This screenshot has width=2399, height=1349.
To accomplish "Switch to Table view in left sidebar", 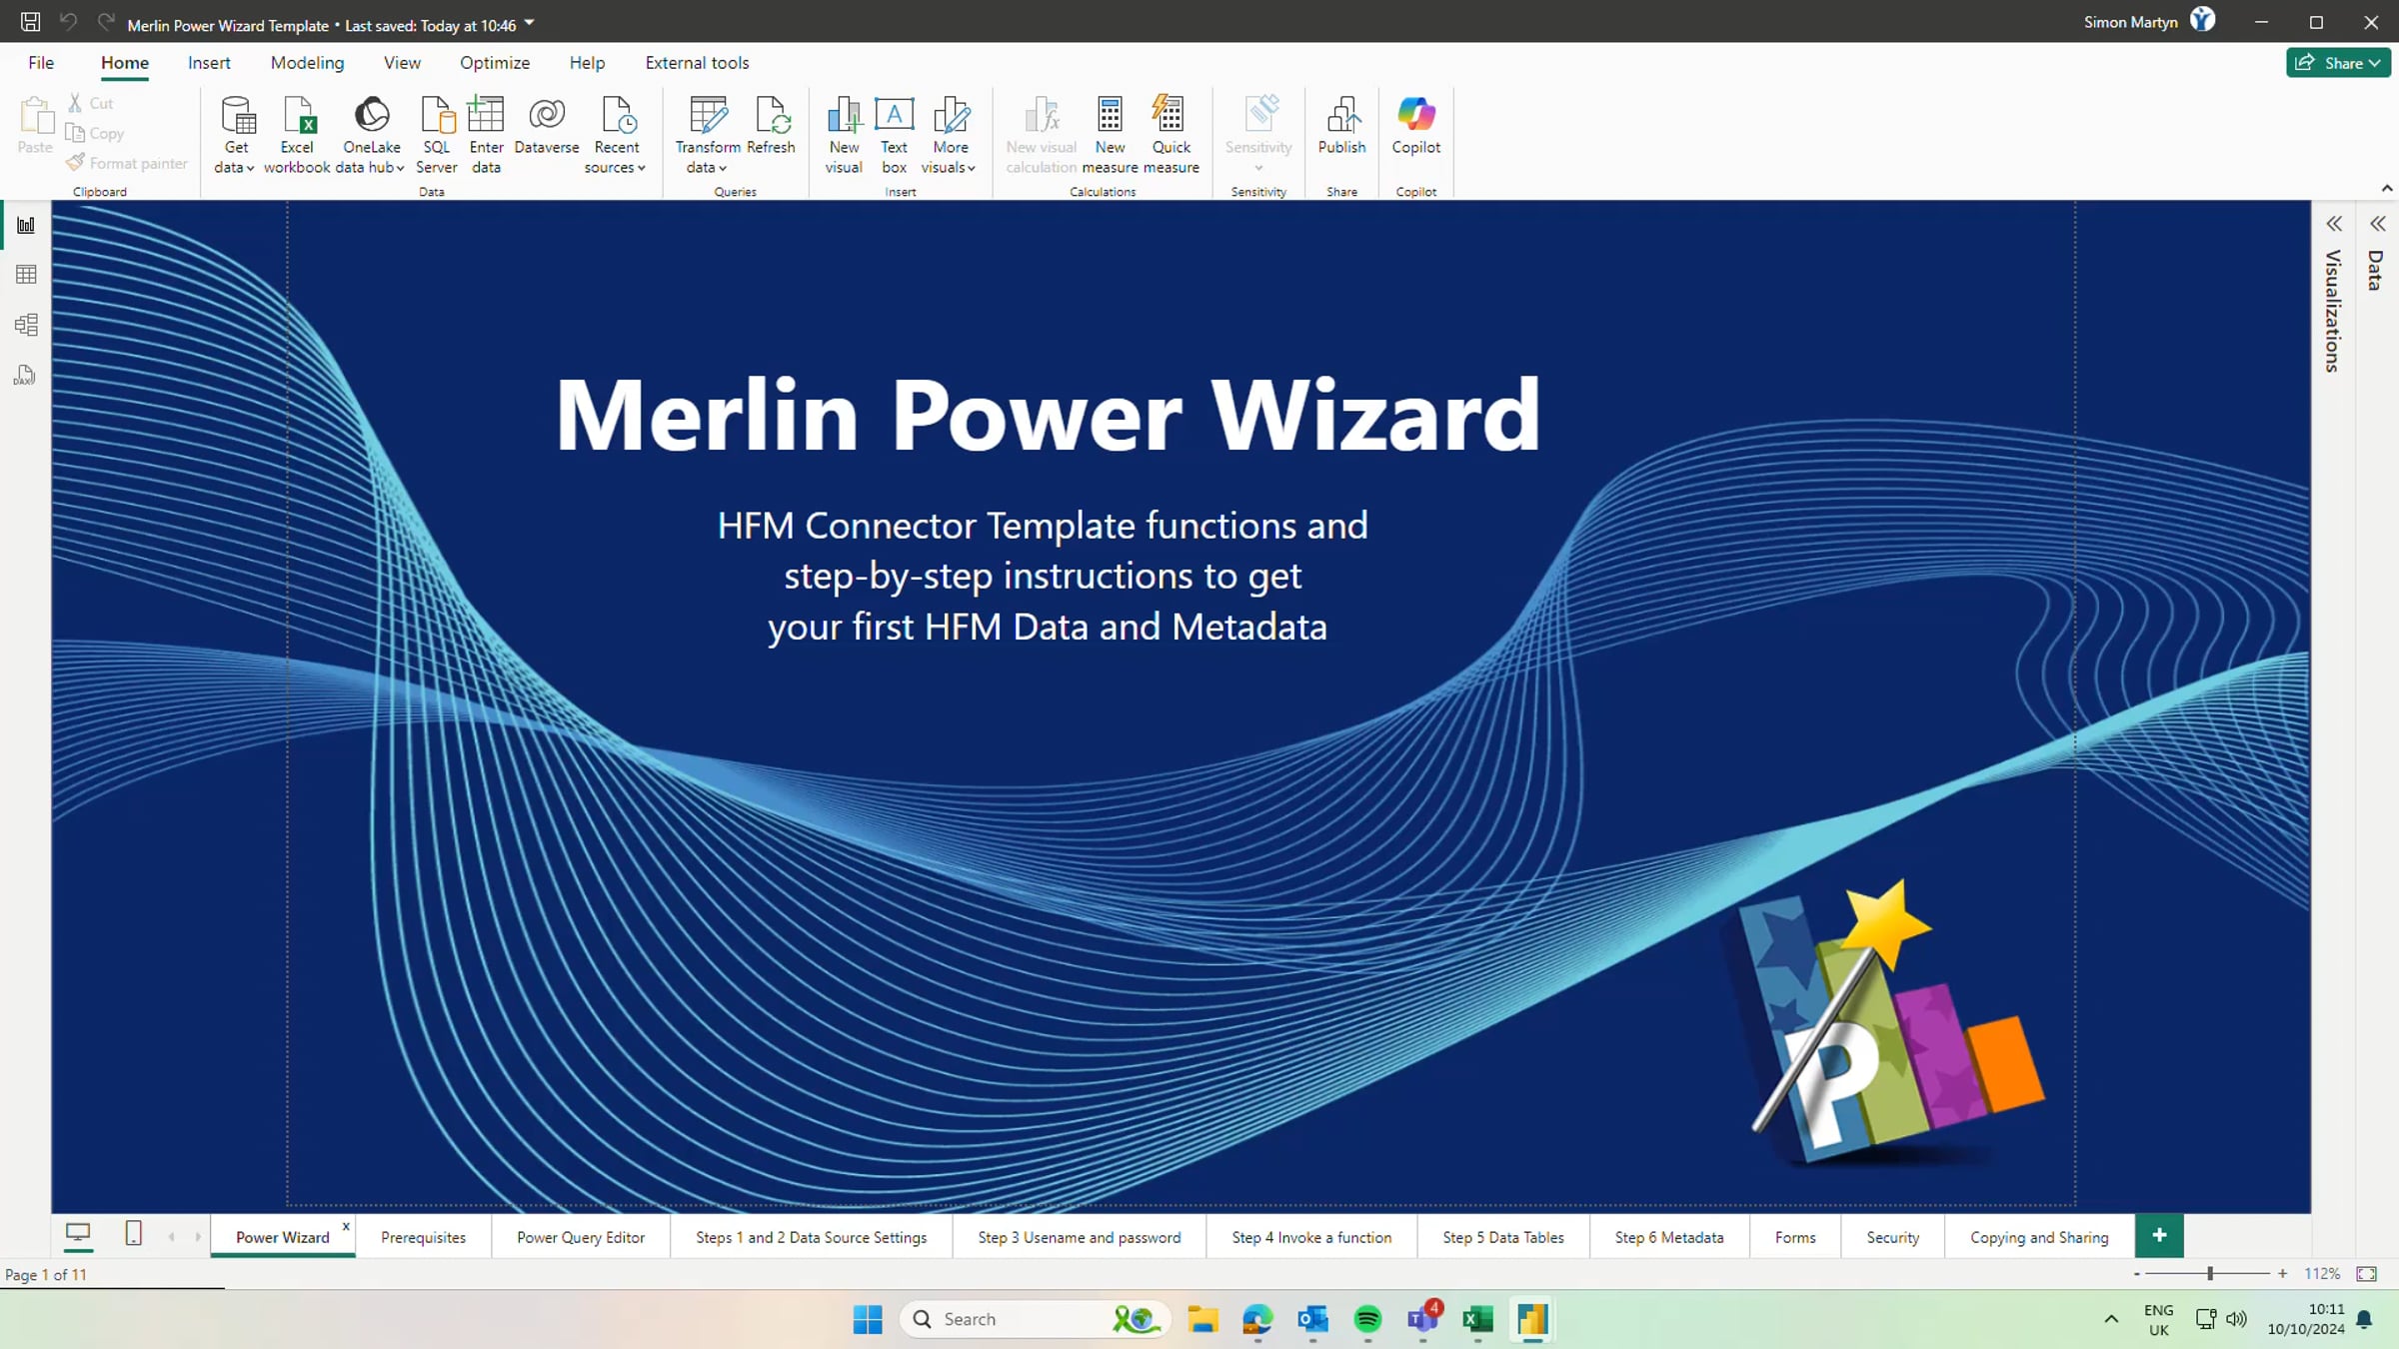I will click(26, 275).
